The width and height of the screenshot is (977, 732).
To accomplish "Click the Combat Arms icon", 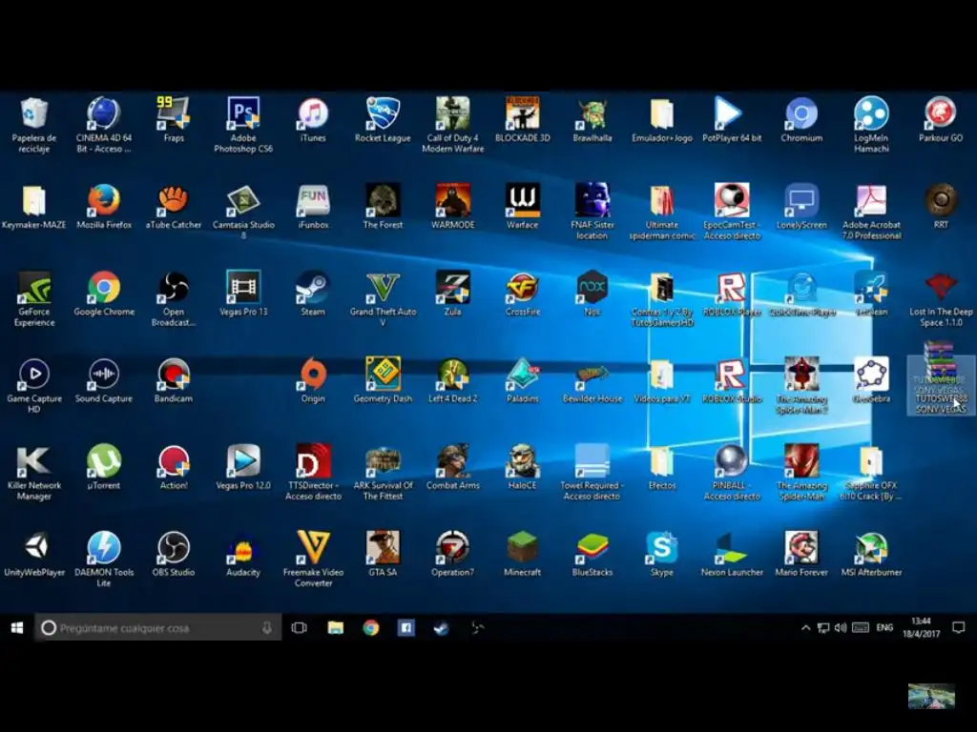I will (x=453, y=461).
